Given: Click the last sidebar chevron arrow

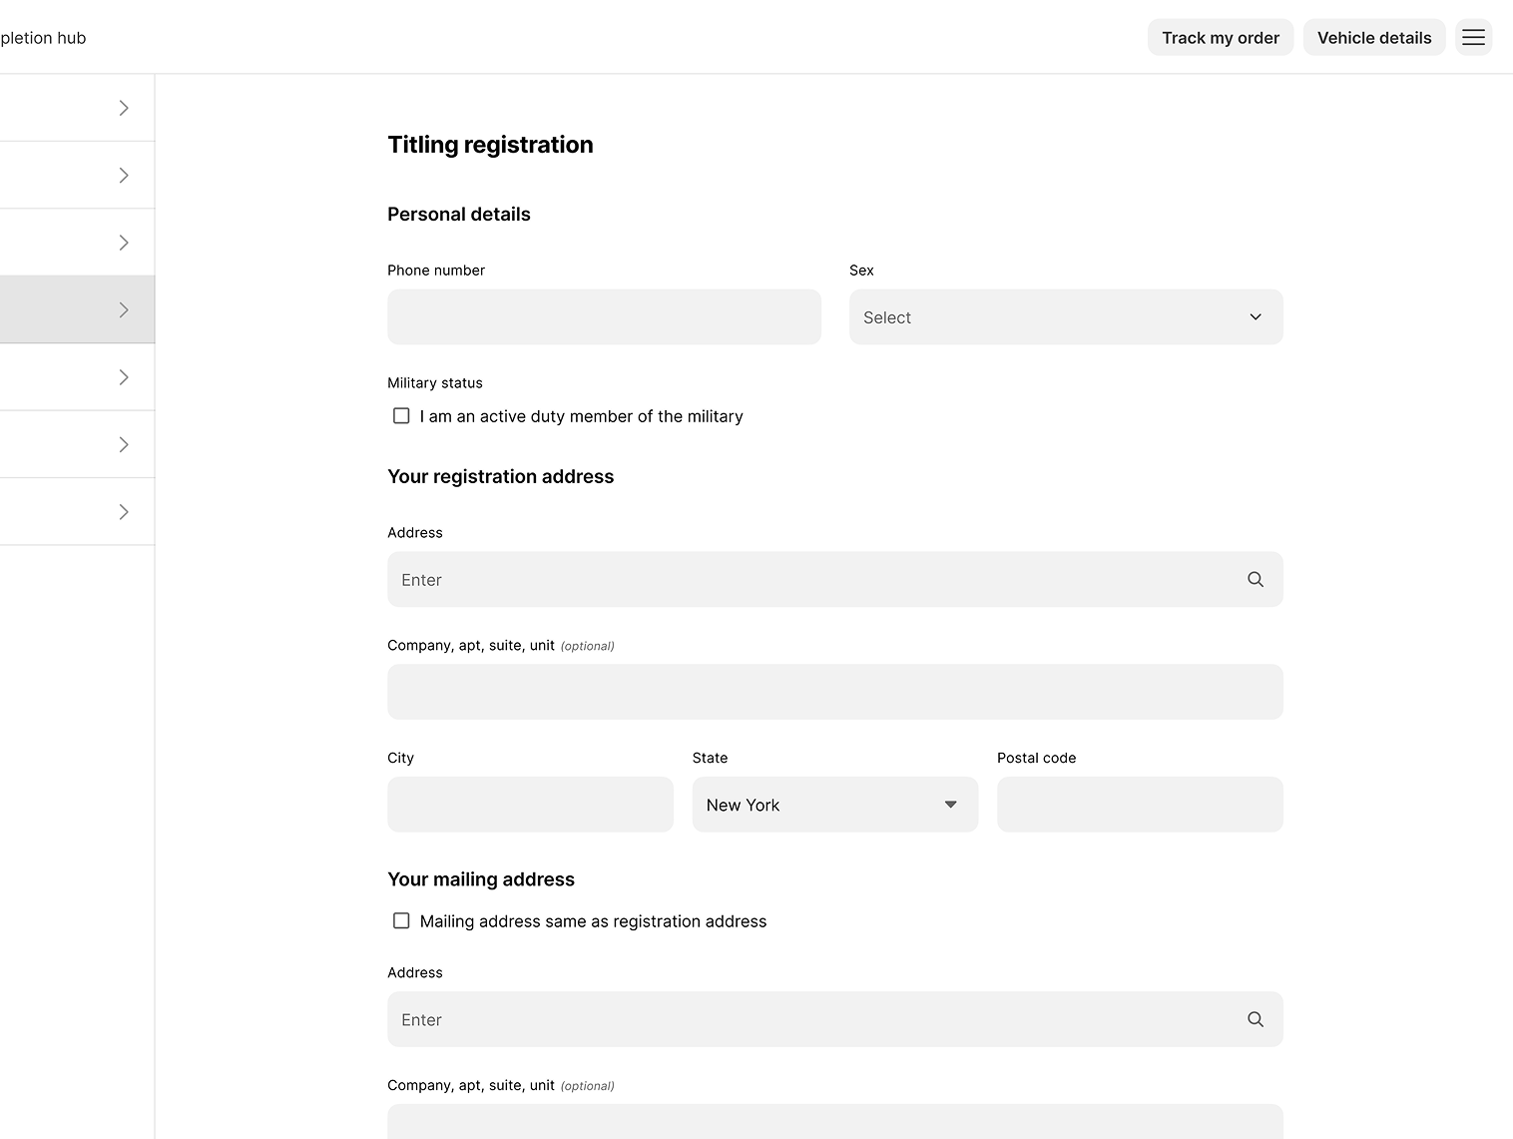Looking at the screenshot, I should click(x=124, y=512).
